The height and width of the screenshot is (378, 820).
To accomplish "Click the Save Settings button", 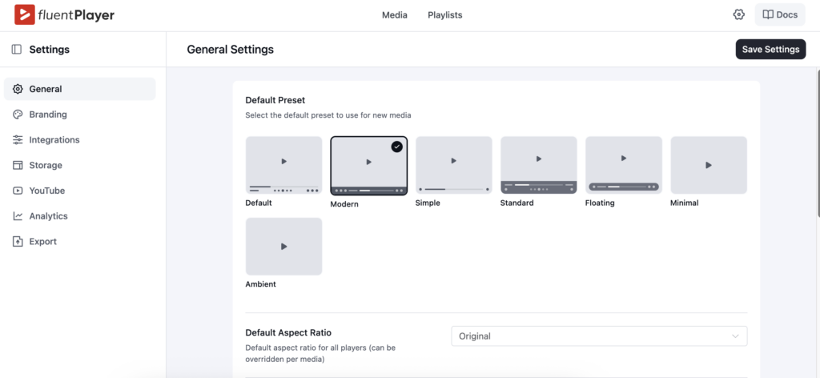I will [771, 49].
